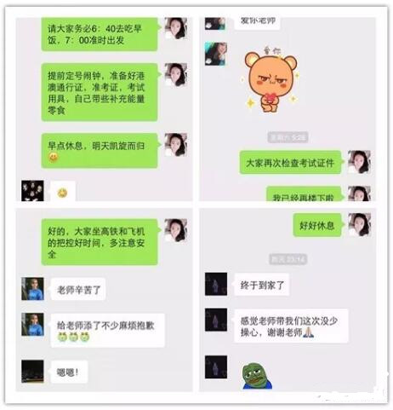Select '请大家务必6:40去吃早饭' message
This screenshot has width=393, height=410.
(100, 34)
